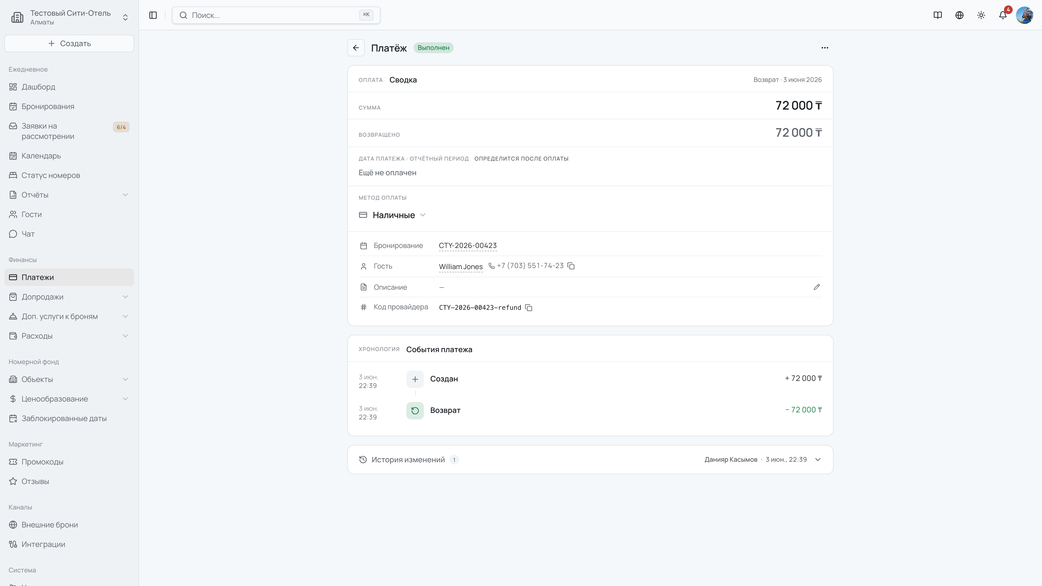Image resolution: width=1042 pixels, height=586 pixels.
Task: Expand the Допродажи section
Action: [125, 297]
